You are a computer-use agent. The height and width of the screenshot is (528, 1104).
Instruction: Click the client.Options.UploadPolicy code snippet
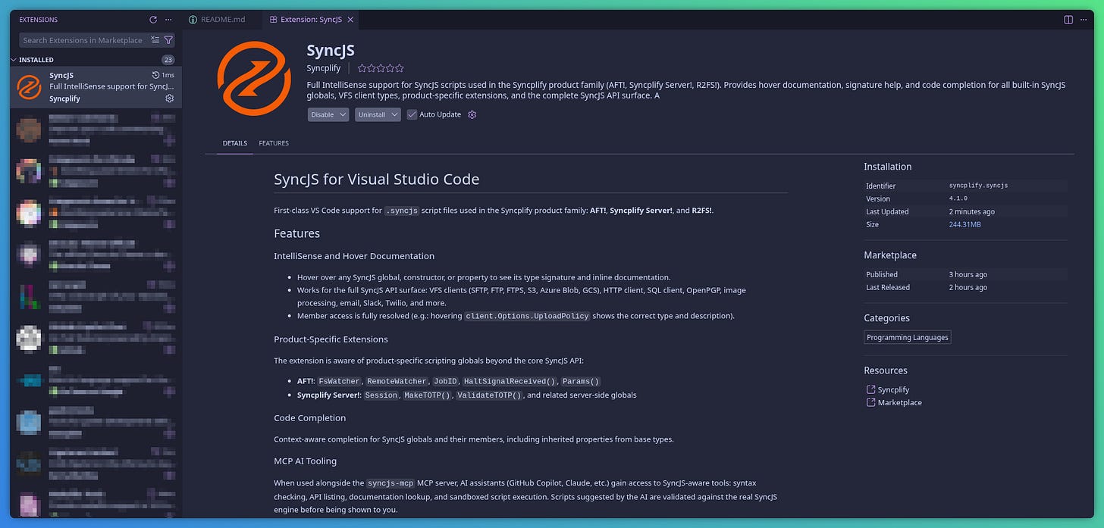[527, 316]
